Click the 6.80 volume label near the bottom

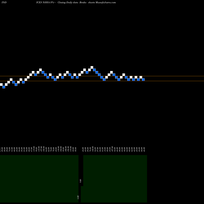78,197
